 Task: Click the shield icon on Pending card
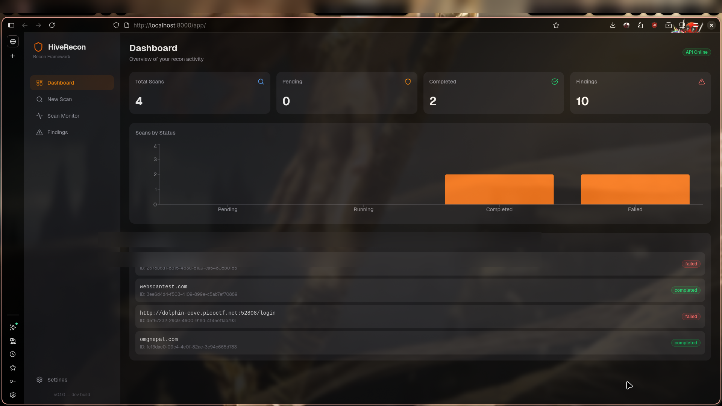click(408, 82)
